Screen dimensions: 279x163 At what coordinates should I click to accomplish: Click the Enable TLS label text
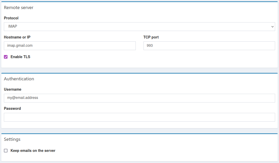pyautogui.click(x=20, y=57)
